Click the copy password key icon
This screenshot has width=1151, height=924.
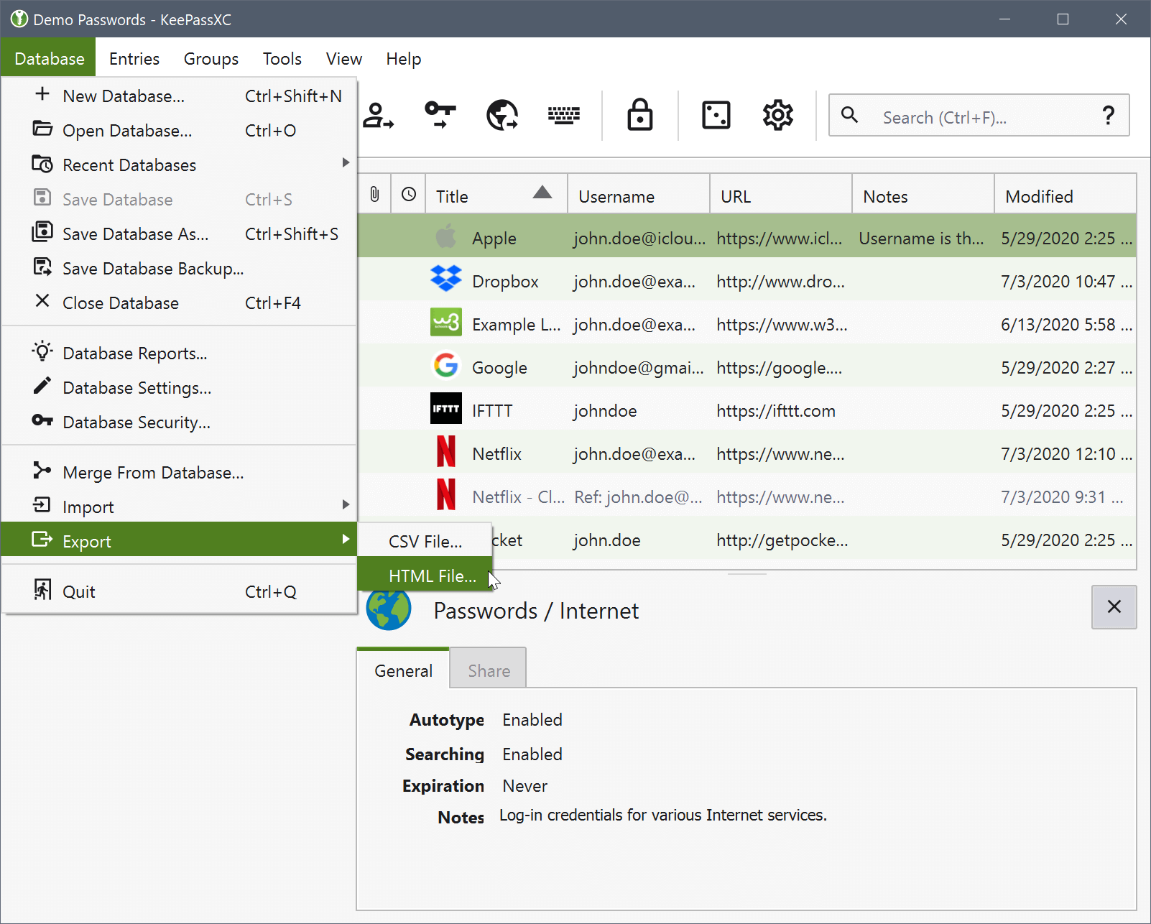(x=440, y=115)
